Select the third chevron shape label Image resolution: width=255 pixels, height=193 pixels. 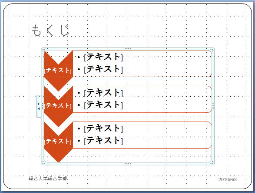tap(58, 141)
